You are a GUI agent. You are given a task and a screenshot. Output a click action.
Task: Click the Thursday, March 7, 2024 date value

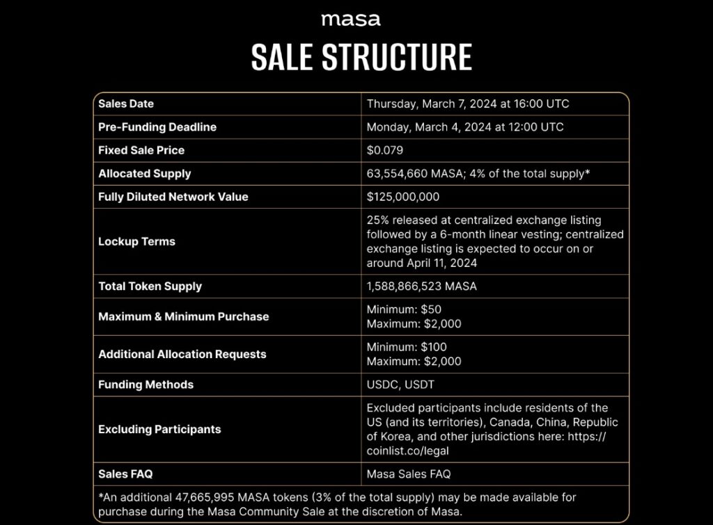[468, 104]
